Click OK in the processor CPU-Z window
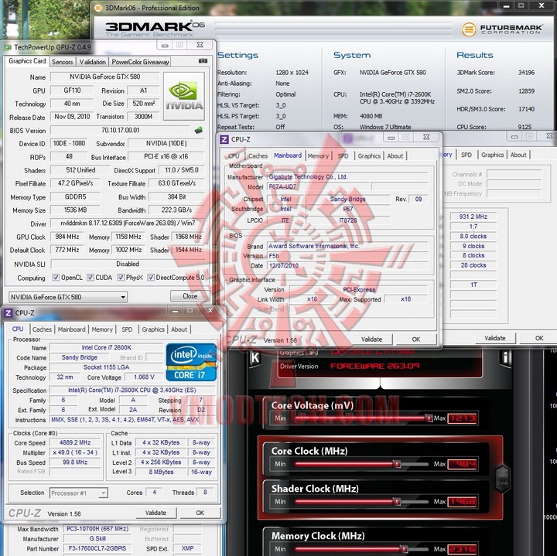This screenshot has width=557, height=556. 200,513
